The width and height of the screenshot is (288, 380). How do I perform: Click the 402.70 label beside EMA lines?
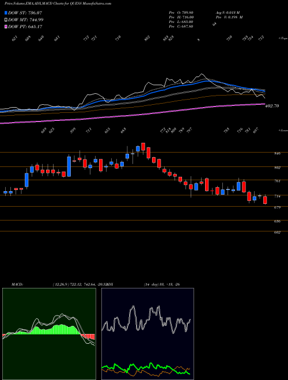pos(272,106)
